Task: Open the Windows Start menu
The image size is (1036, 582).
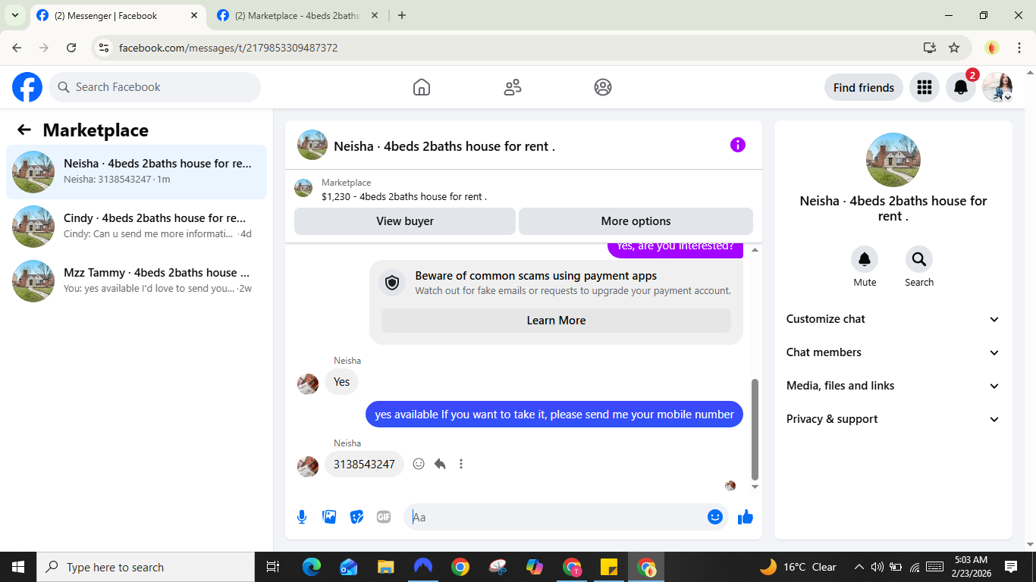Action: pyautogui.click(x=18, y=567)
